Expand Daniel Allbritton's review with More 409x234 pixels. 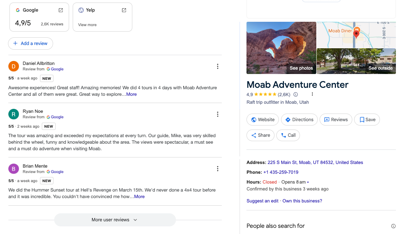(x=132, y=94)
